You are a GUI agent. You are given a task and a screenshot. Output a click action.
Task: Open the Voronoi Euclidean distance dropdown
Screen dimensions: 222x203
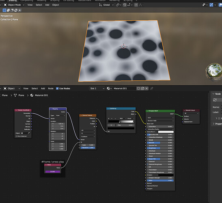tap(88, 136)
